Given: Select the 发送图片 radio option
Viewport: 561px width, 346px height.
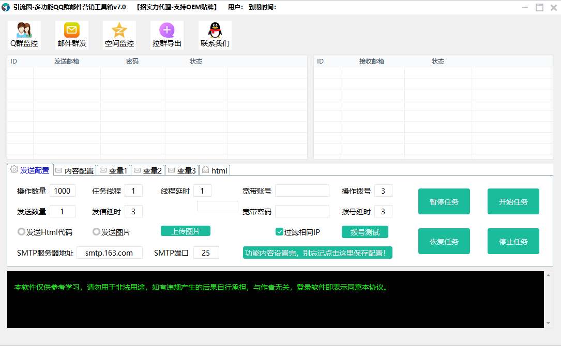Looking at the screenshot, I should pyautogui.click(x=96, y=232).
